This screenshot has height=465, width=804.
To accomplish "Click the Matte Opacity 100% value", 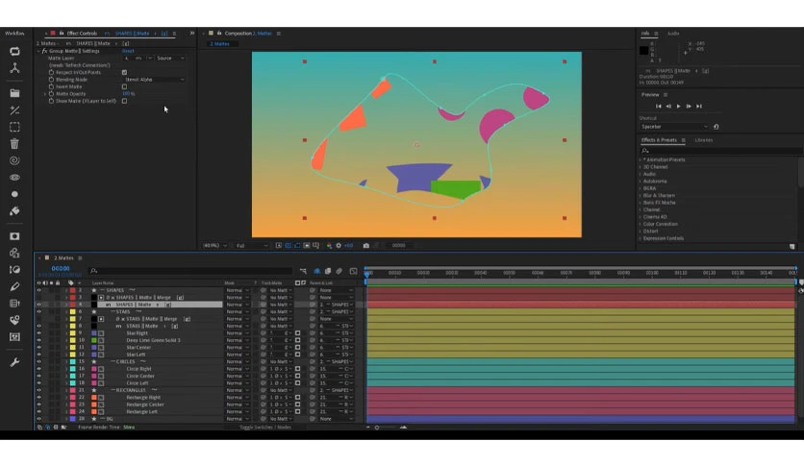I will click(128, 94).
